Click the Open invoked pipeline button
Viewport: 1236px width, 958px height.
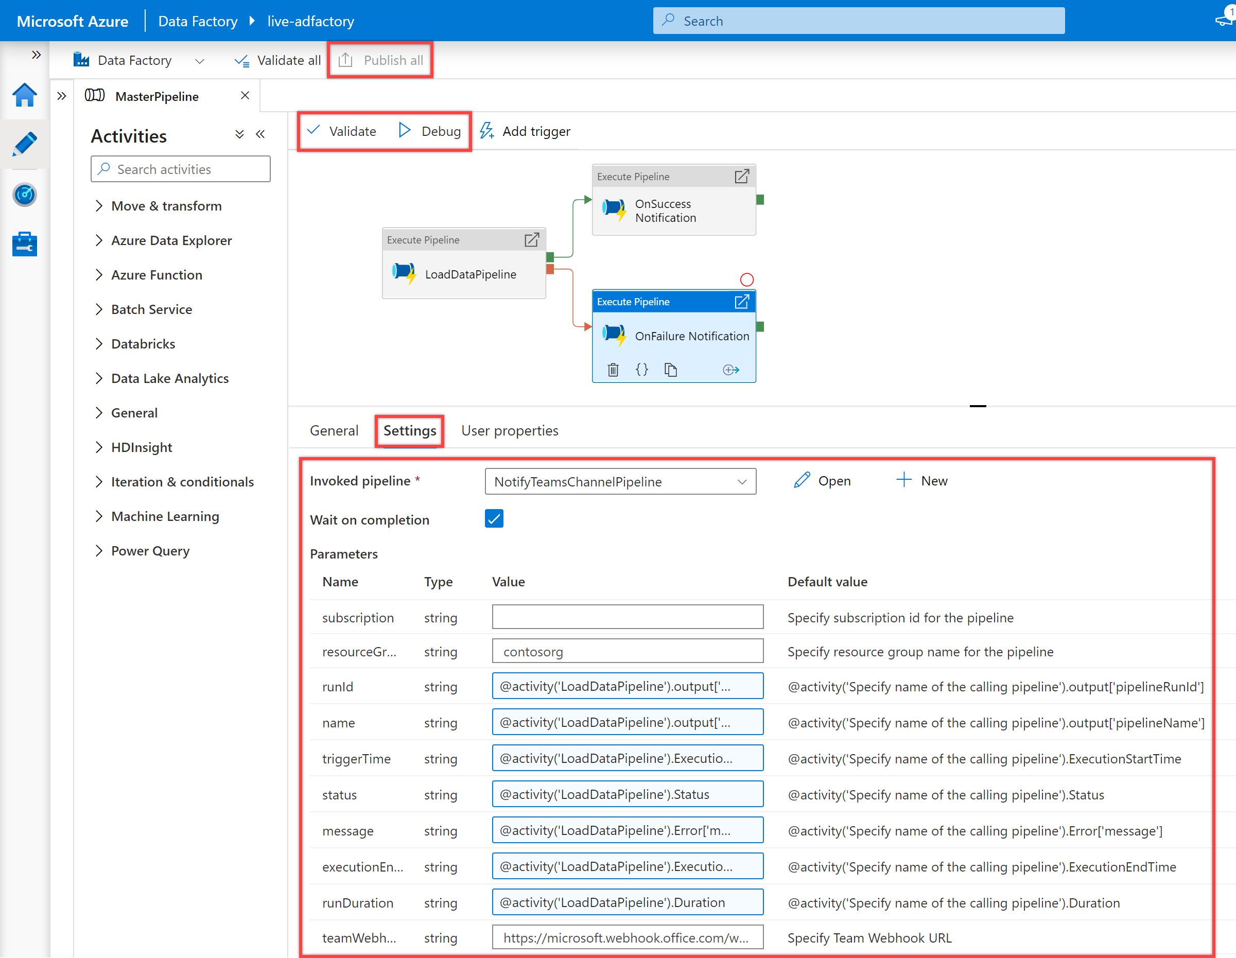point(822,480)
